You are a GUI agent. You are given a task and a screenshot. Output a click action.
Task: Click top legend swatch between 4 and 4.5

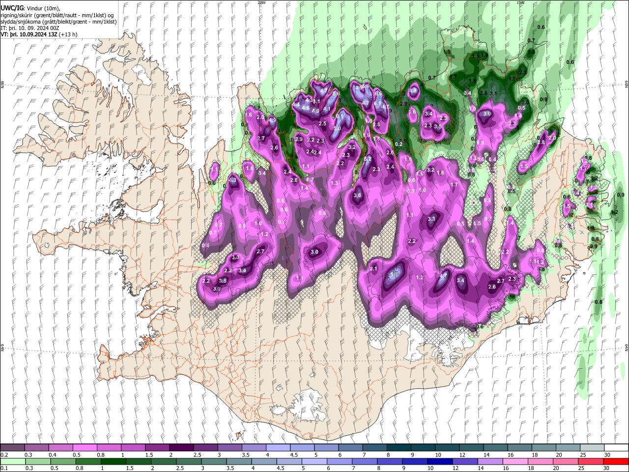click(x=278, y=448)
